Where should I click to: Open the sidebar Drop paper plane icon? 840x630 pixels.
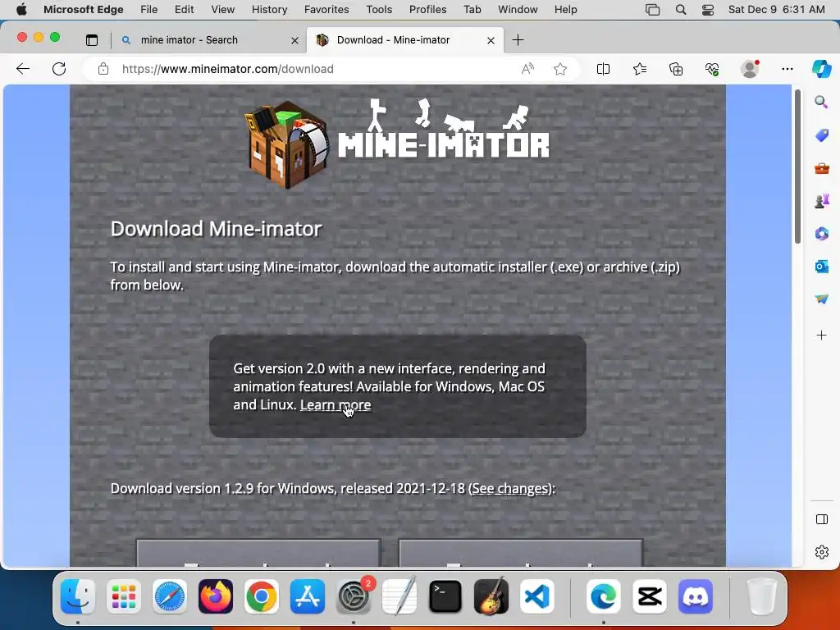(x=822, y=299)
